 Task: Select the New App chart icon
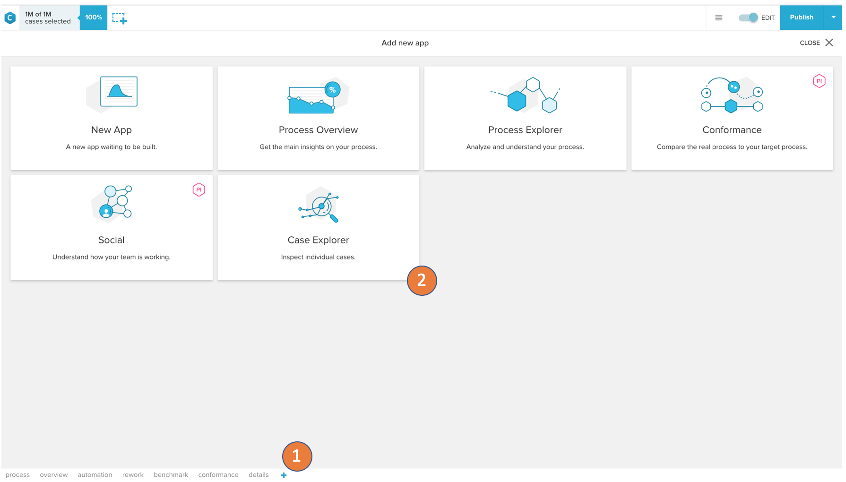[x=118, y=92]
